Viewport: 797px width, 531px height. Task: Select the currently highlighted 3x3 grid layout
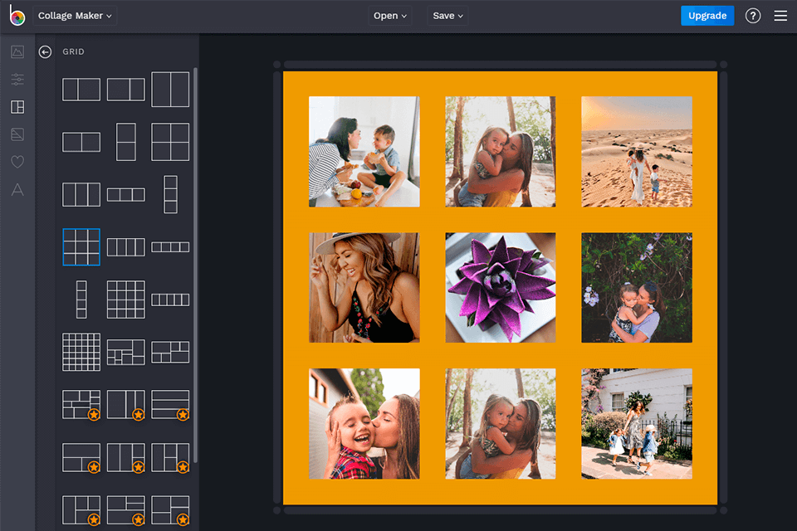[81, 246]
